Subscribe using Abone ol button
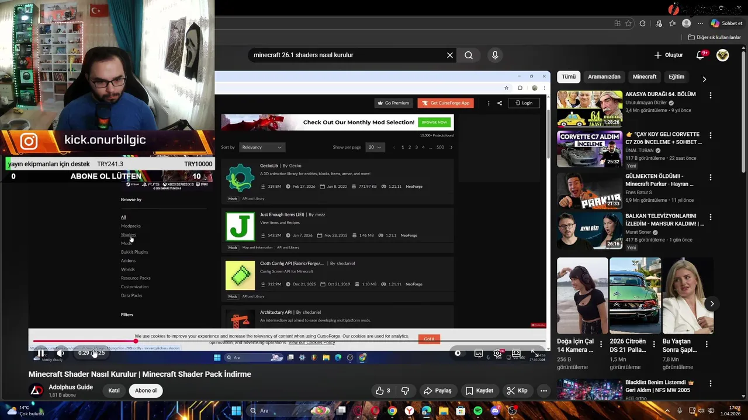Screen dimensions: 748x420 [146, 391]
